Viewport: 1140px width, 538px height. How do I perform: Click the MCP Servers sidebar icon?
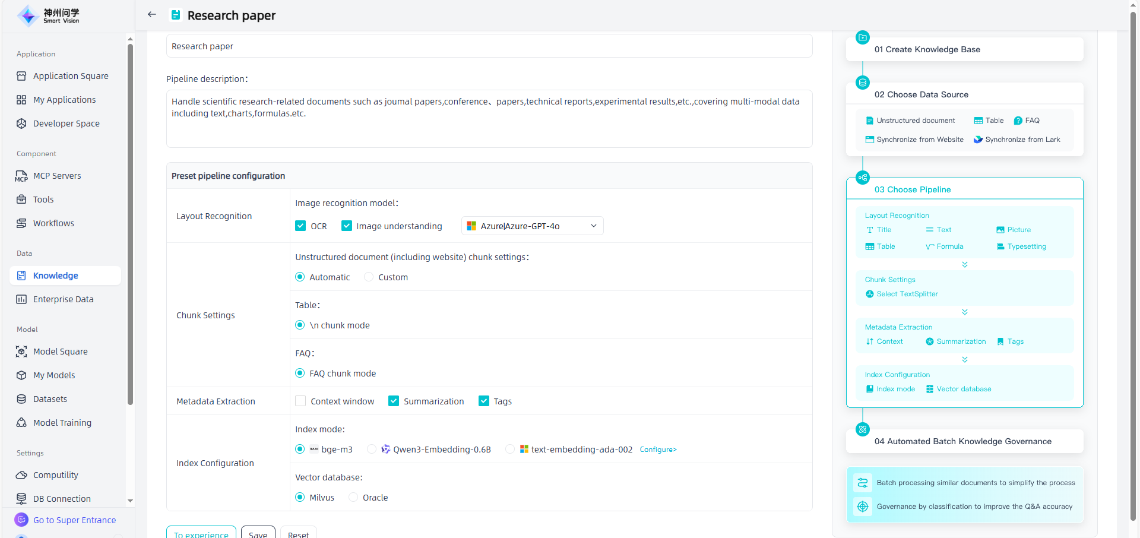[21, 176]
